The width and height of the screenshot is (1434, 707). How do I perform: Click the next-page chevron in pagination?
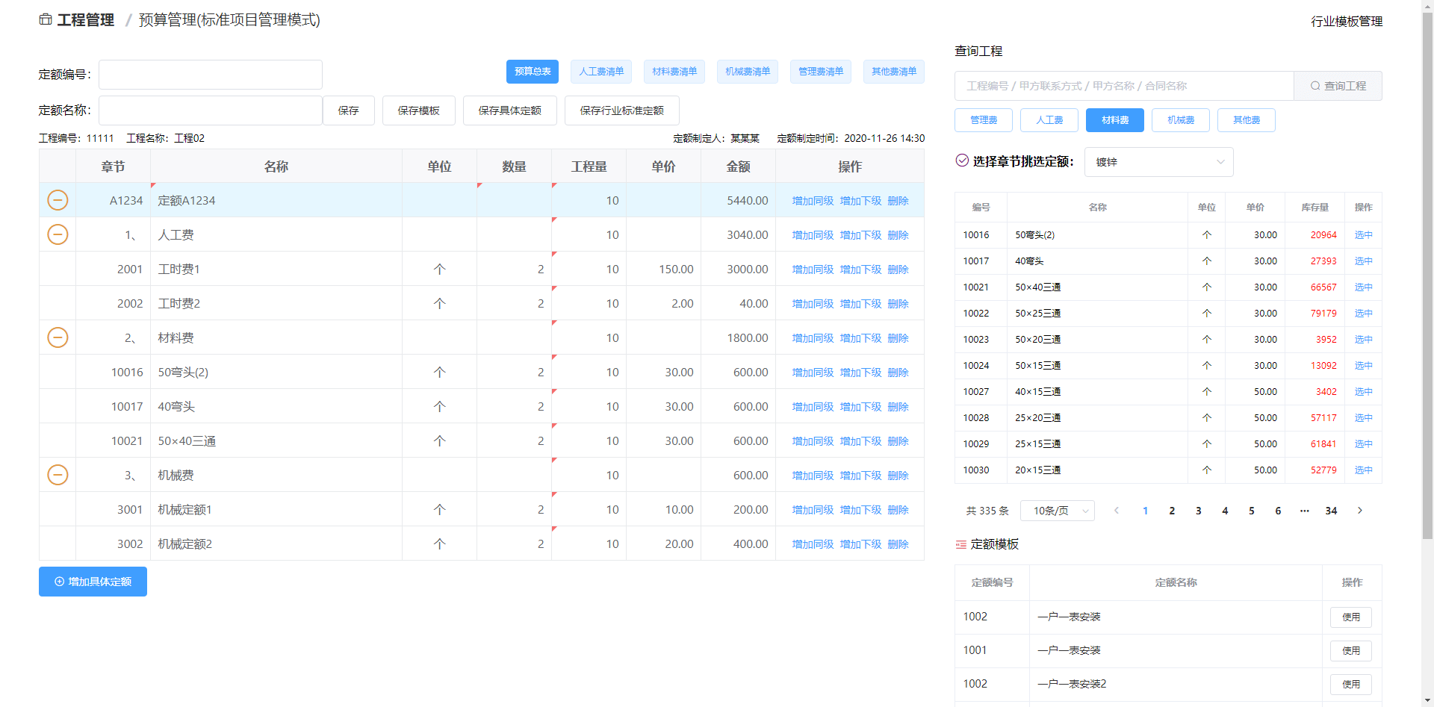coord(1359,511)
